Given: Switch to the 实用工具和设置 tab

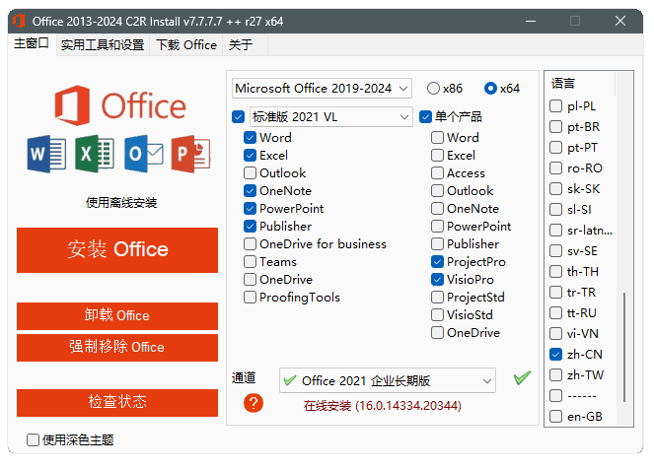Looking at the screenshot, I should tap(102, 44).
